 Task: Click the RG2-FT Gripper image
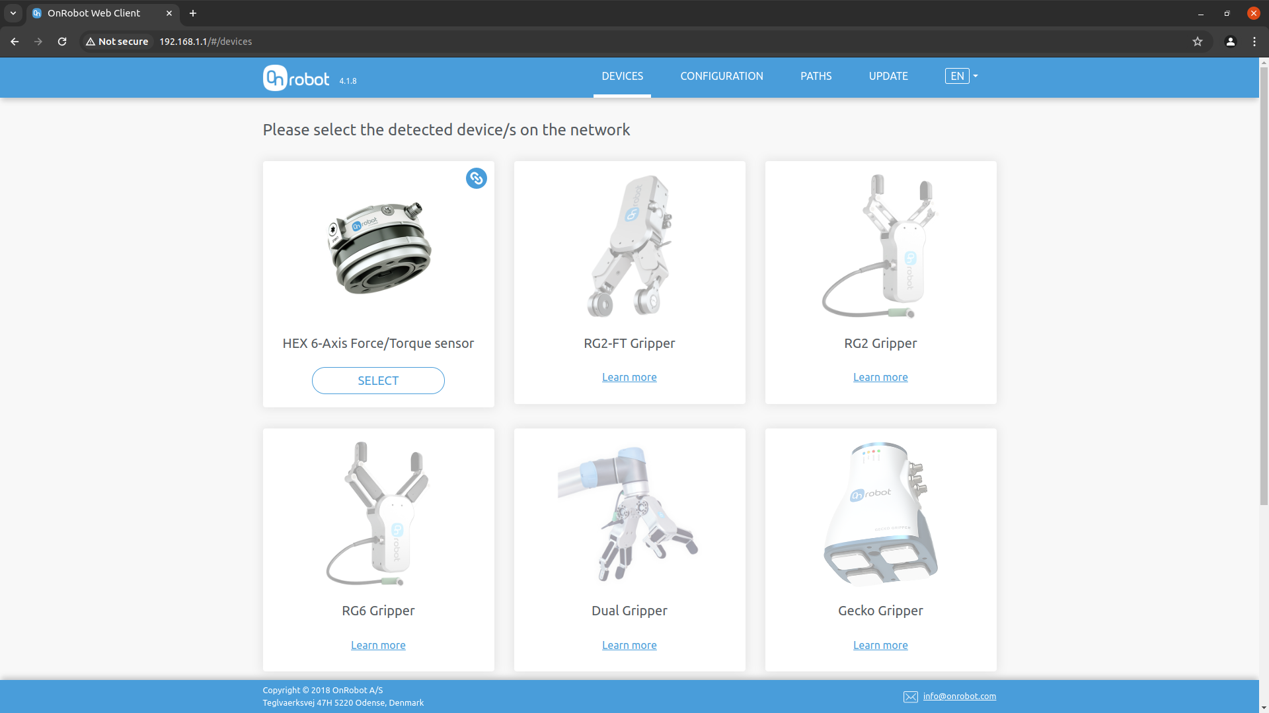(x=630, y=246)
